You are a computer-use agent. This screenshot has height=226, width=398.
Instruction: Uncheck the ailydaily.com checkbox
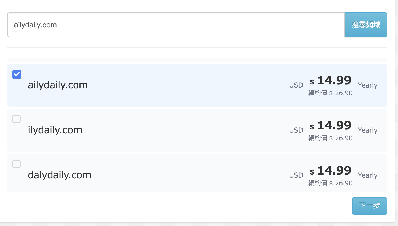click(x=17, y=74)
